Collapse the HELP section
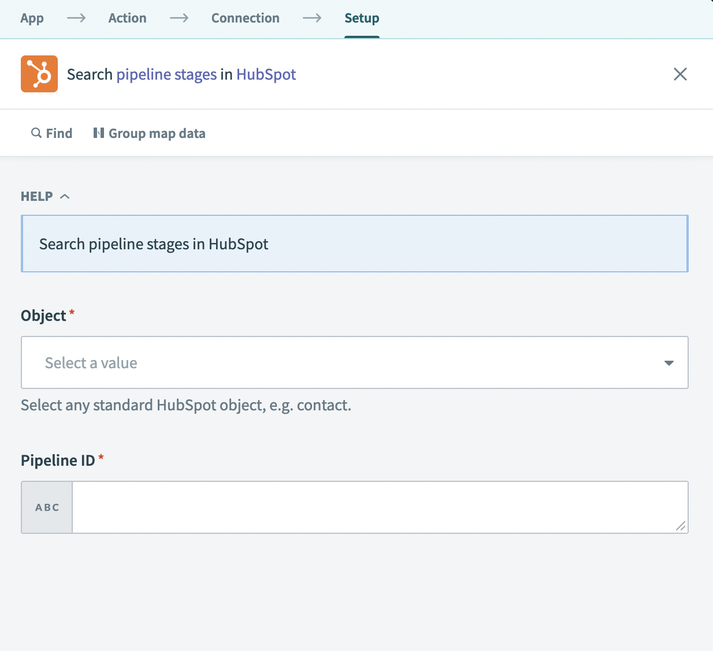The width and height of the screenshot is (713, 651). point(65,196)
